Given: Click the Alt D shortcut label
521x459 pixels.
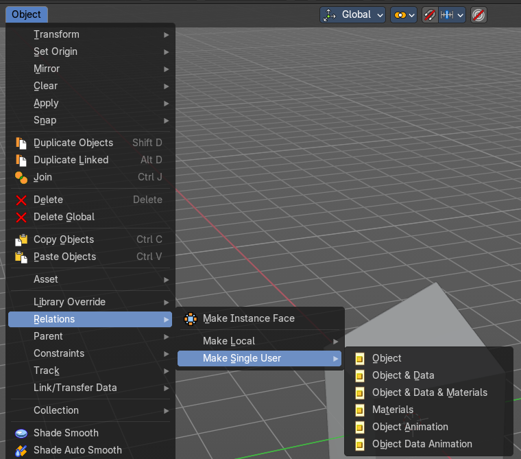Looking at the screenshot, I should tap(152, 160).
